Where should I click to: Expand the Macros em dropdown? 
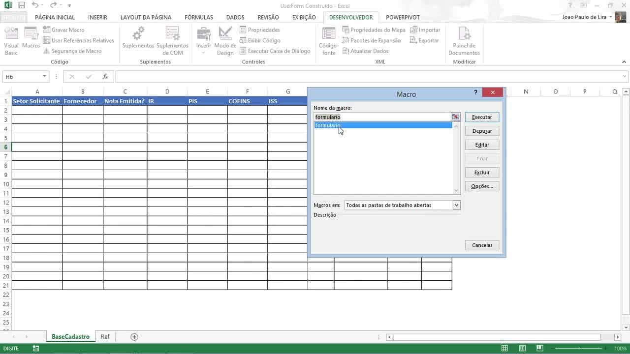pos(456,205)
